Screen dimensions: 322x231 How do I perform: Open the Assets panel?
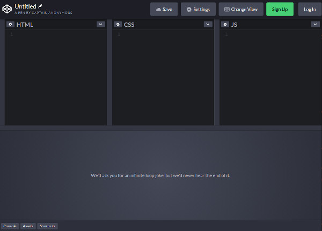pos(28,226)
